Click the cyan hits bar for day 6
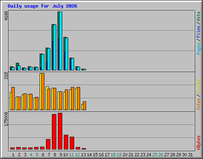This screenshot has width=203, height=159. click(x=43, y=62)
